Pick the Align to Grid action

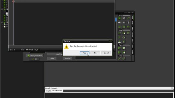(x=119, y=37)
